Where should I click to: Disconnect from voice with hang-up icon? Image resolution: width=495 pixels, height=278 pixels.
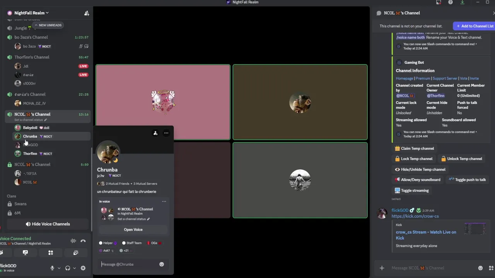[83, 241]
